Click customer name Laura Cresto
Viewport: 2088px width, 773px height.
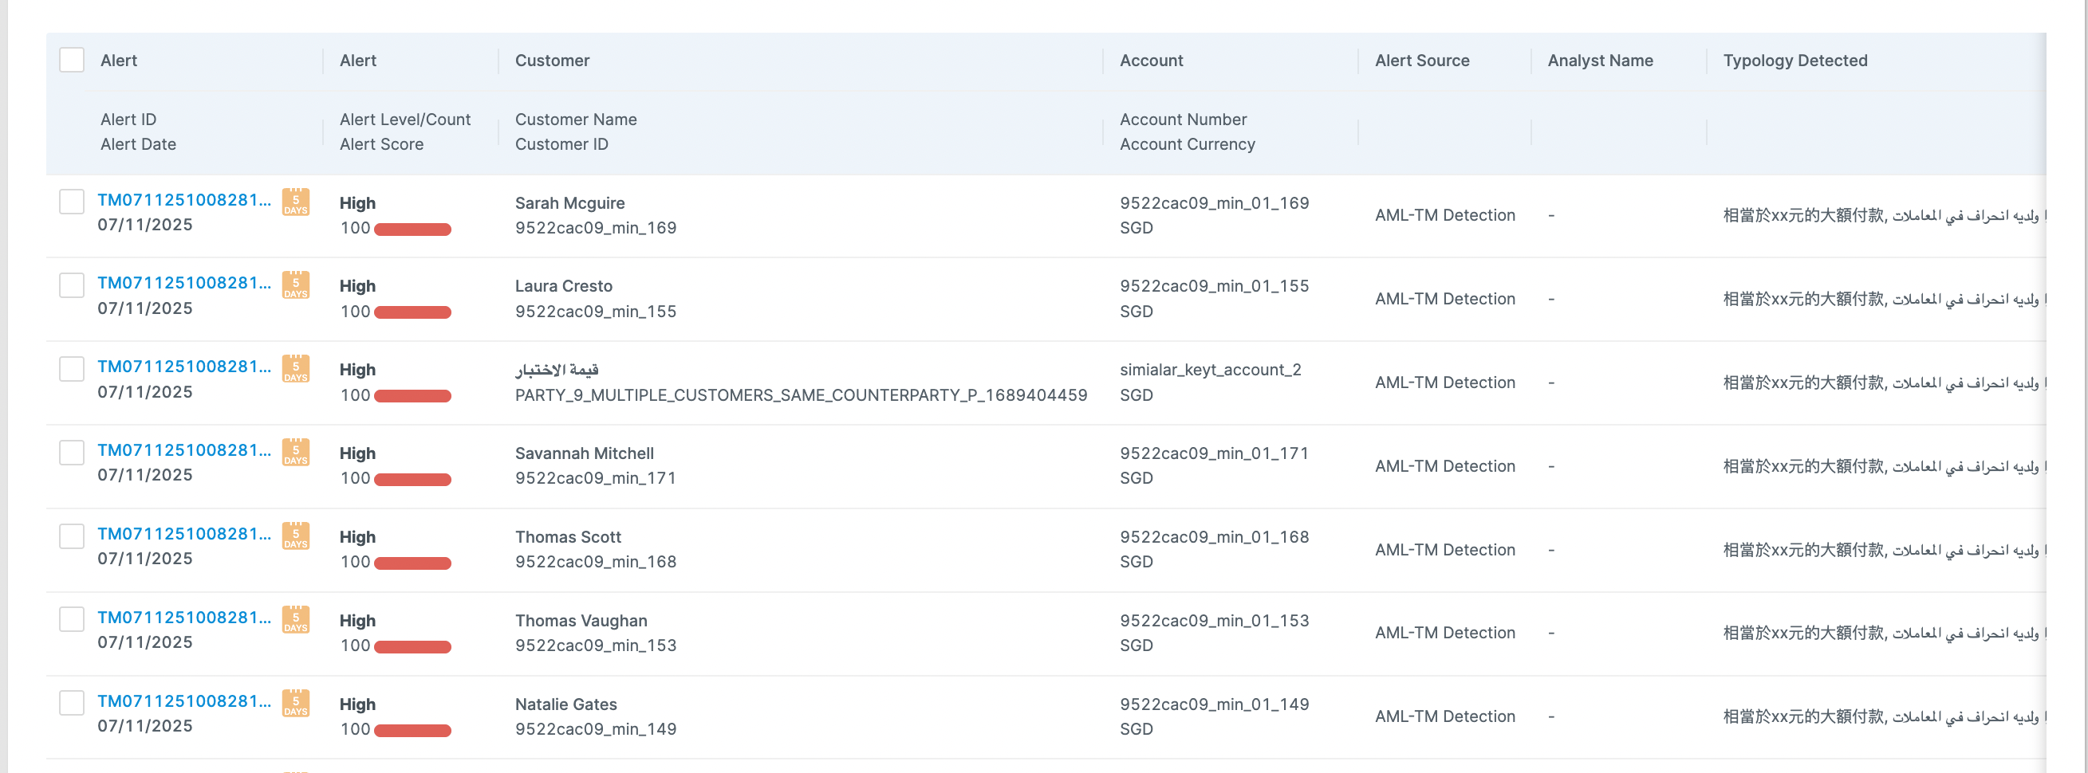pos(563,286)
